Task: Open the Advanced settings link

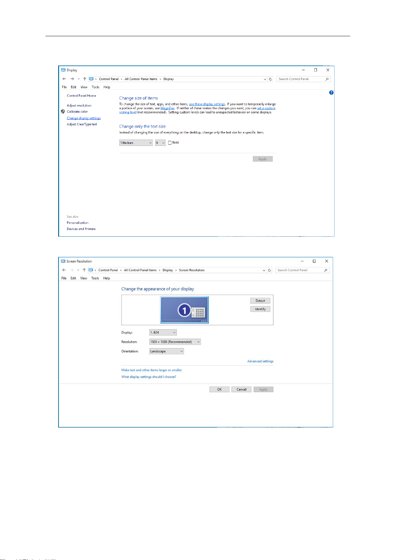Action: point(260,361)
